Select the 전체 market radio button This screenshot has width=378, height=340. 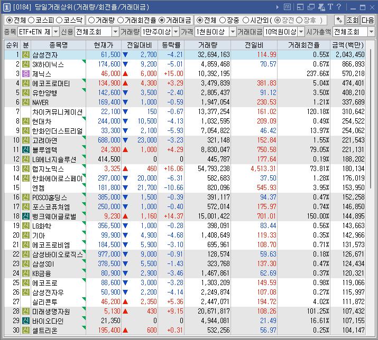coord(10,20)
